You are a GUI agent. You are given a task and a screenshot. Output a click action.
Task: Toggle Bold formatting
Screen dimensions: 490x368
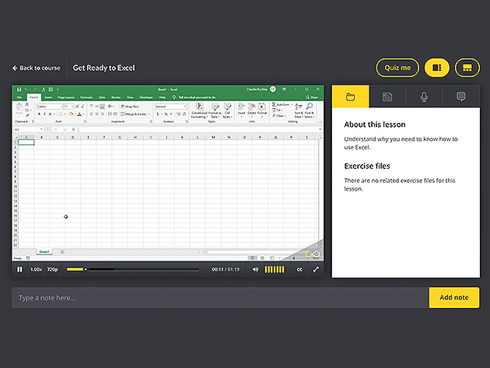pos(39,114)
